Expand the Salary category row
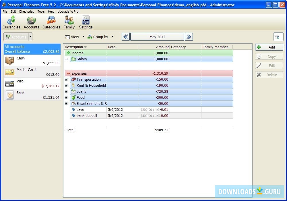 [x=66, y=59]
